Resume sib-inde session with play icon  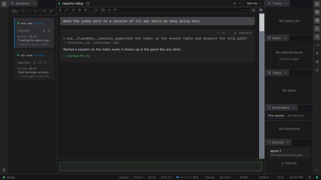pos(45,62)
